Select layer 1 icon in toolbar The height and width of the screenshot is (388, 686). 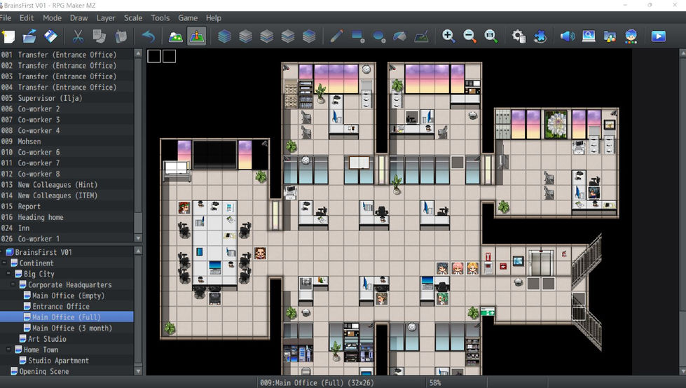click(x=245, y=36)
